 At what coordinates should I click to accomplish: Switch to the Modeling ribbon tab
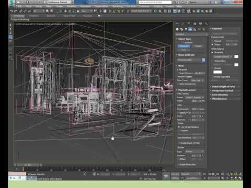coord(19,16)
